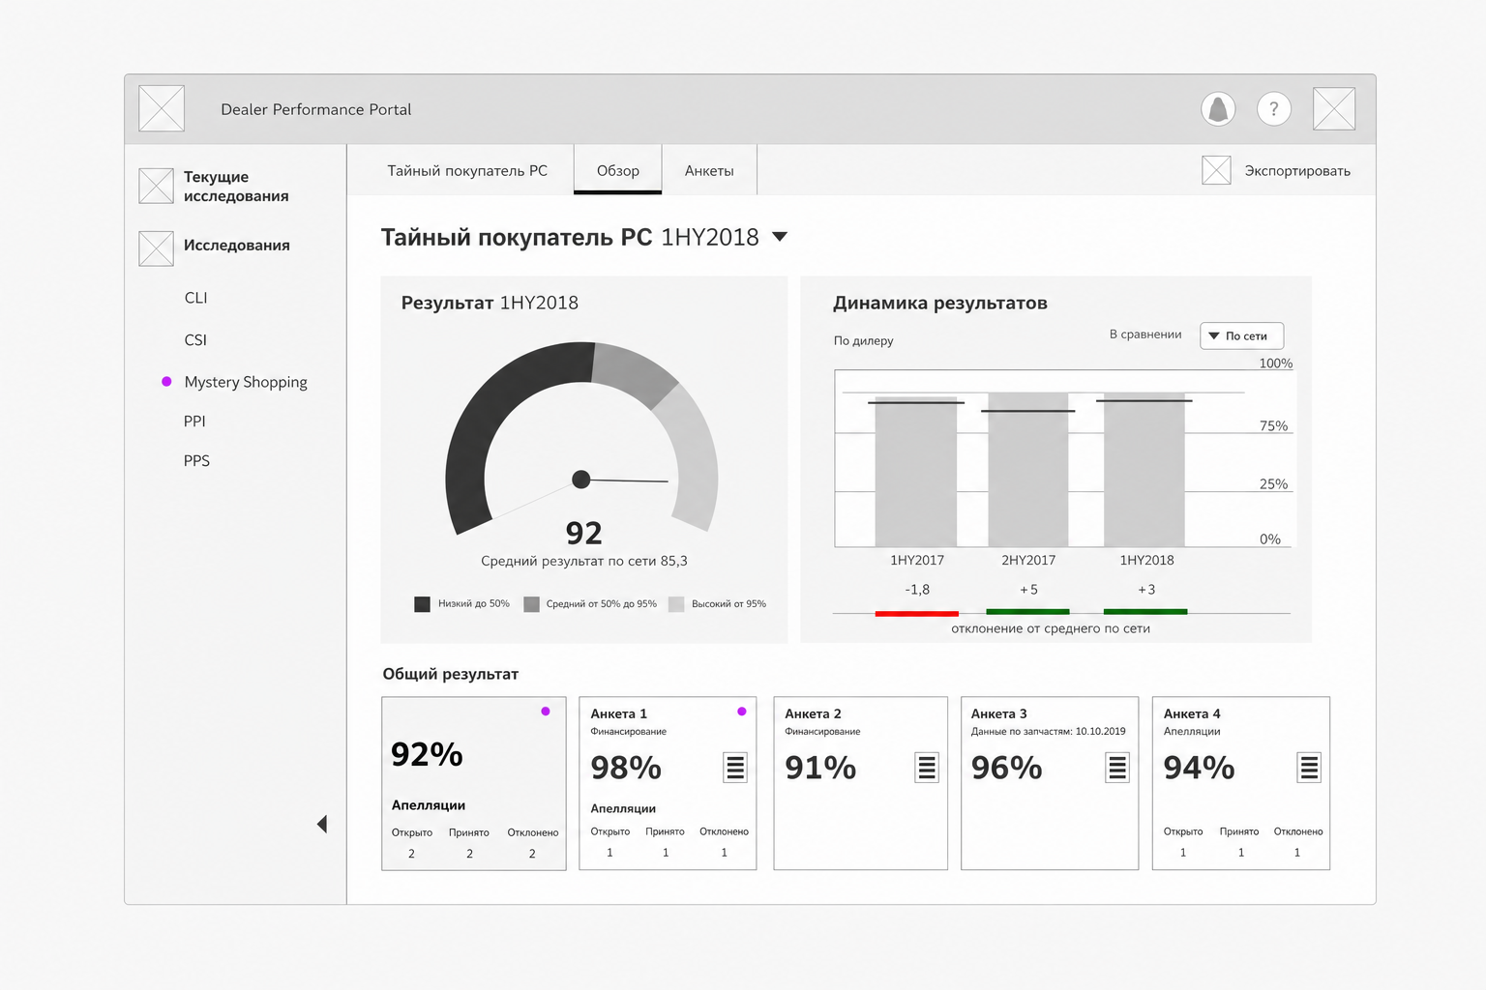Open the user avatar placeholder in header
The height and width of the screenshot is (990, 1486).
(x=1334, y=108)
